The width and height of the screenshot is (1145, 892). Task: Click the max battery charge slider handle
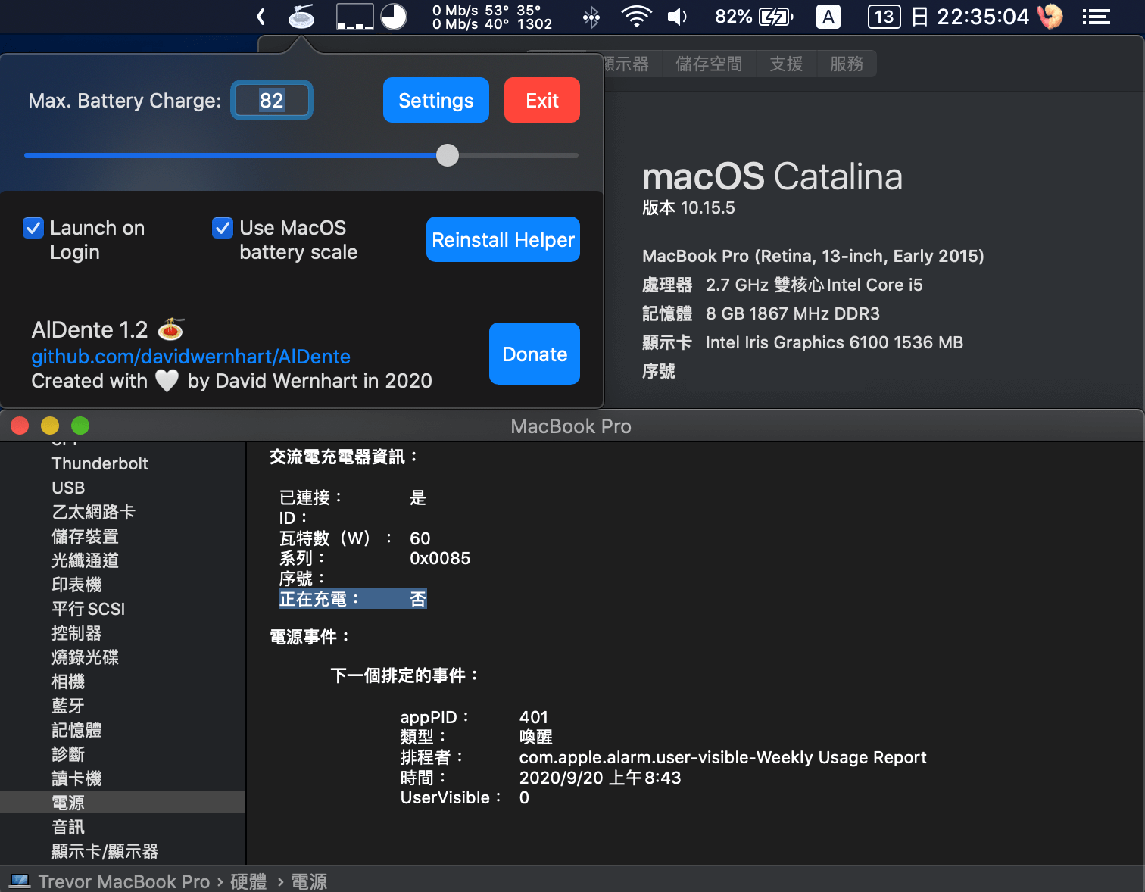pos(448,155)
